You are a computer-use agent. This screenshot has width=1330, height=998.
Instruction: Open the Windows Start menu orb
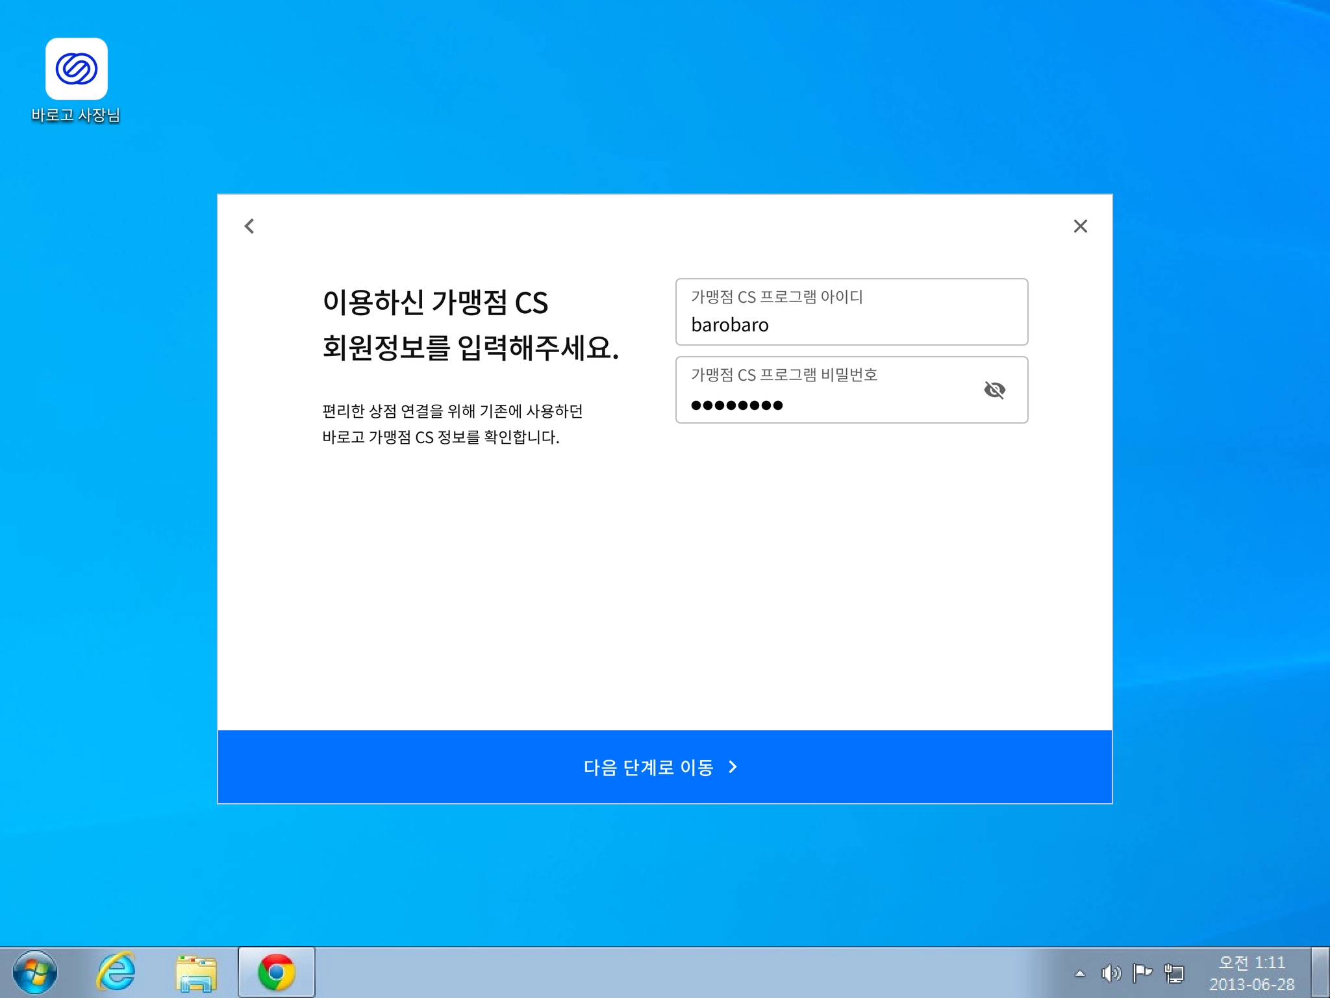tap(35, 972)
